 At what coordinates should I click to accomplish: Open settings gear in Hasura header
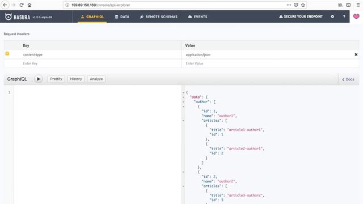[332, 16]
